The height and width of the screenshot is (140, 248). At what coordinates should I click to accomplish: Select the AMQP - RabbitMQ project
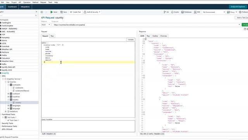9,28
